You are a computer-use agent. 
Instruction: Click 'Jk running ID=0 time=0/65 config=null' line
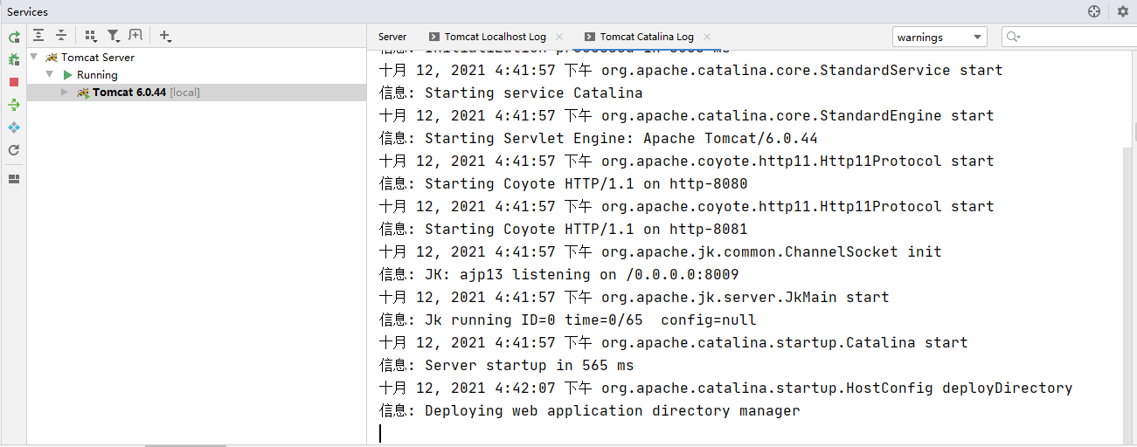[x=568, y=320]
